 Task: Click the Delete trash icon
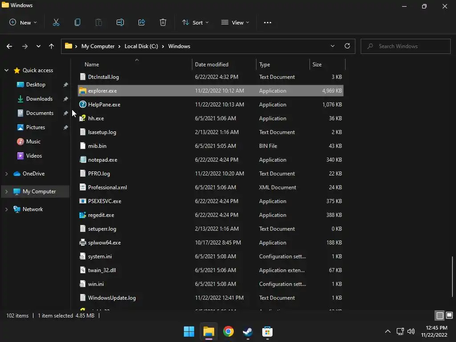point(163,22)
